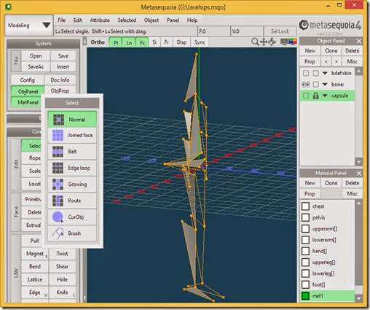This screenshot has width=370, height=310.
Task: Toggle lock checkbox of bone object
Action: tap(315, 85)
